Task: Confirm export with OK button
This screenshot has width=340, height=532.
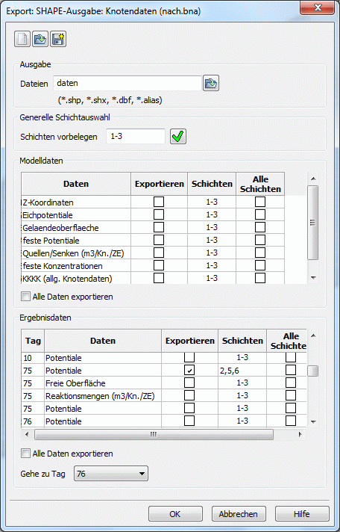Action: pyautogui.click(x=175, y=514)
